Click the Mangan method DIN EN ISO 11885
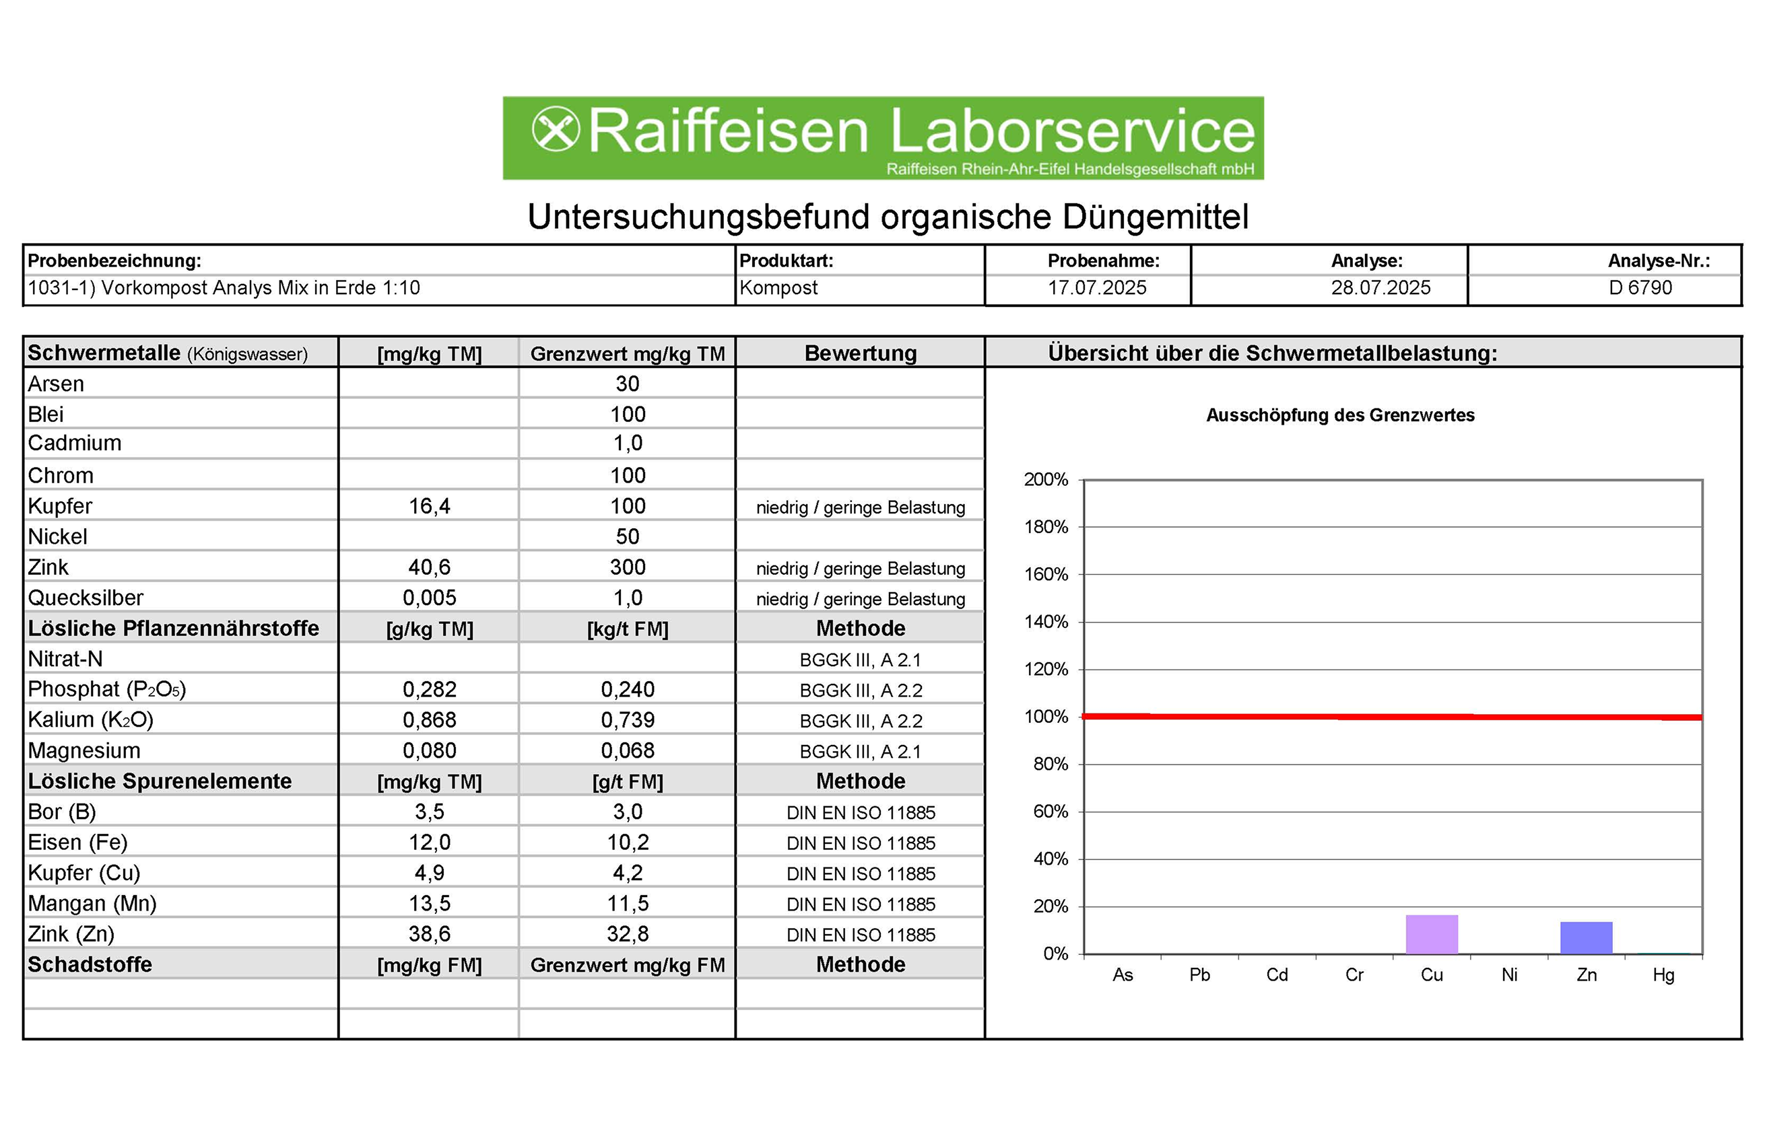Screen dimensions: 1767x1138 pos(861,904)
